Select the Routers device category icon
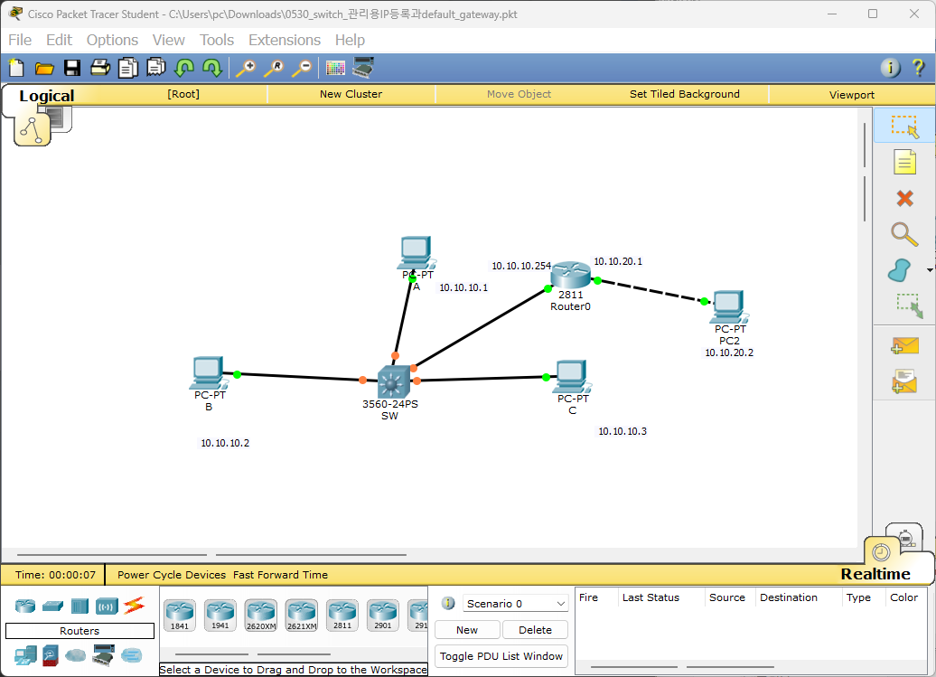Screen dimensions: 936x677 [x=25, y=606]
